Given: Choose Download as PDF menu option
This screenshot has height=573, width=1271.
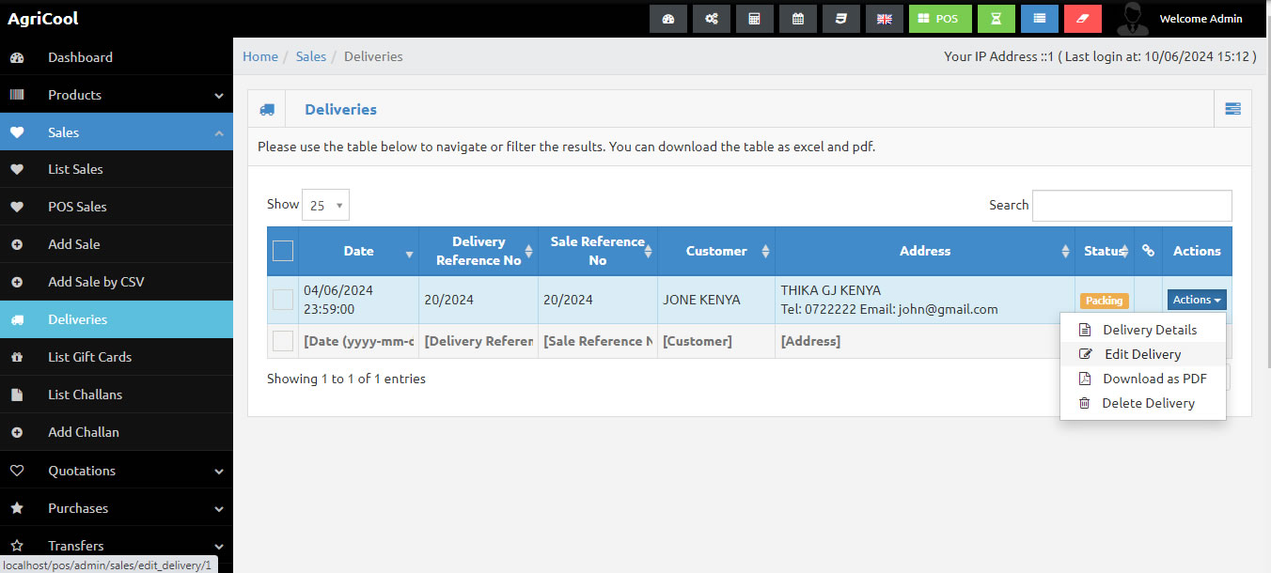Looking at the screenshot, I should [1153, 379].
